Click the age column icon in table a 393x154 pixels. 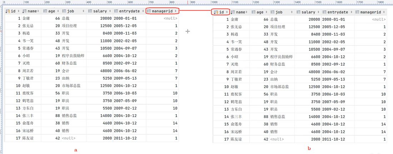coord(45,11)
